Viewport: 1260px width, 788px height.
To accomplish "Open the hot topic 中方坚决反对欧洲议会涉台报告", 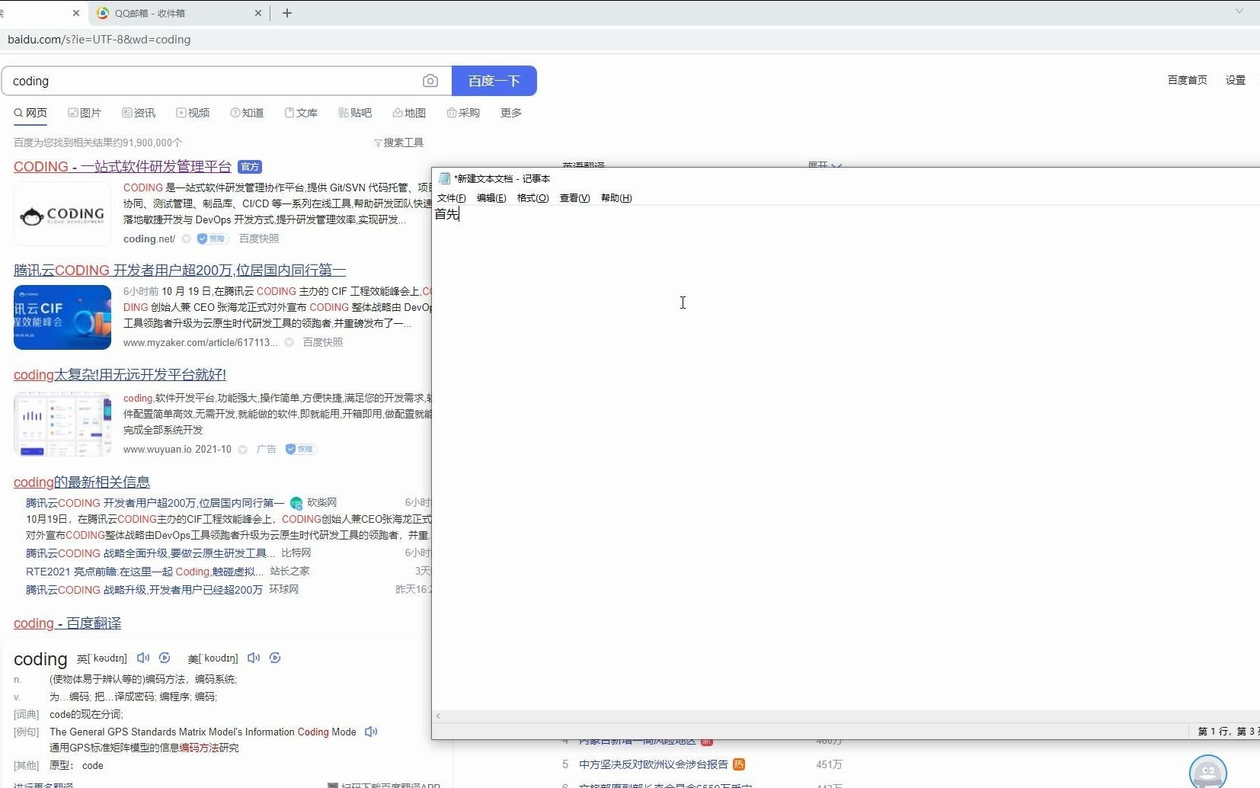I will pyautogui.click(x=653, y=764).
